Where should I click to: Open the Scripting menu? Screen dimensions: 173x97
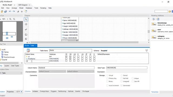tap(43, 8)
